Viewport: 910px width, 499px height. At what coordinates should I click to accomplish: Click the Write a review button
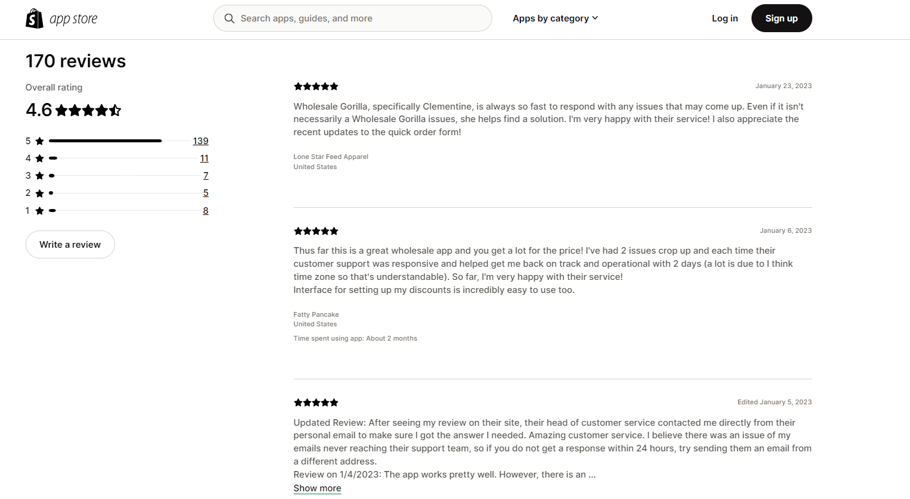tap(70, 245)
